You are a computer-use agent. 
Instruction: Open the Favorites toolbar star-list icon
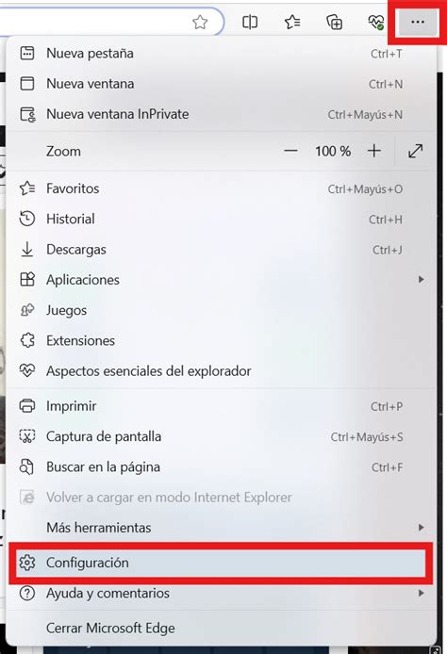[292, 22]
